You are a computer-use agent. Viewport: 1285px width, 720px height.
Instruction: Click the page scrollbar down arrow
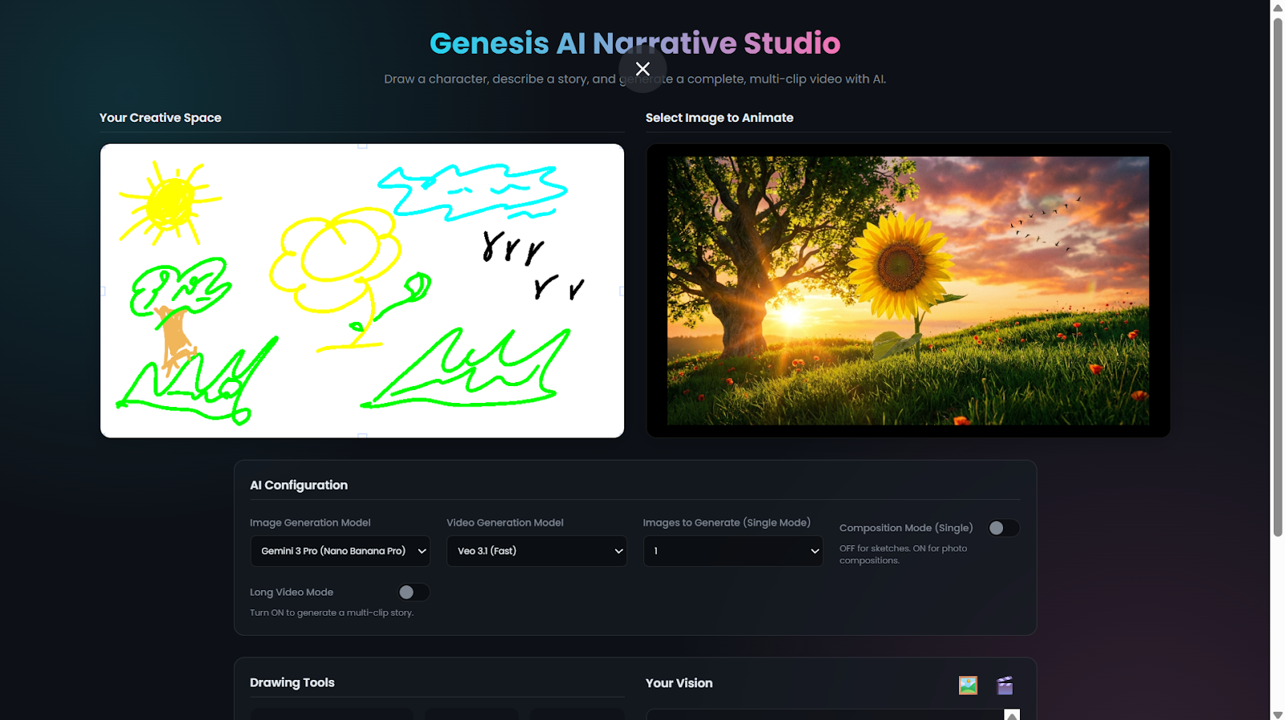tap(1277, 714)
